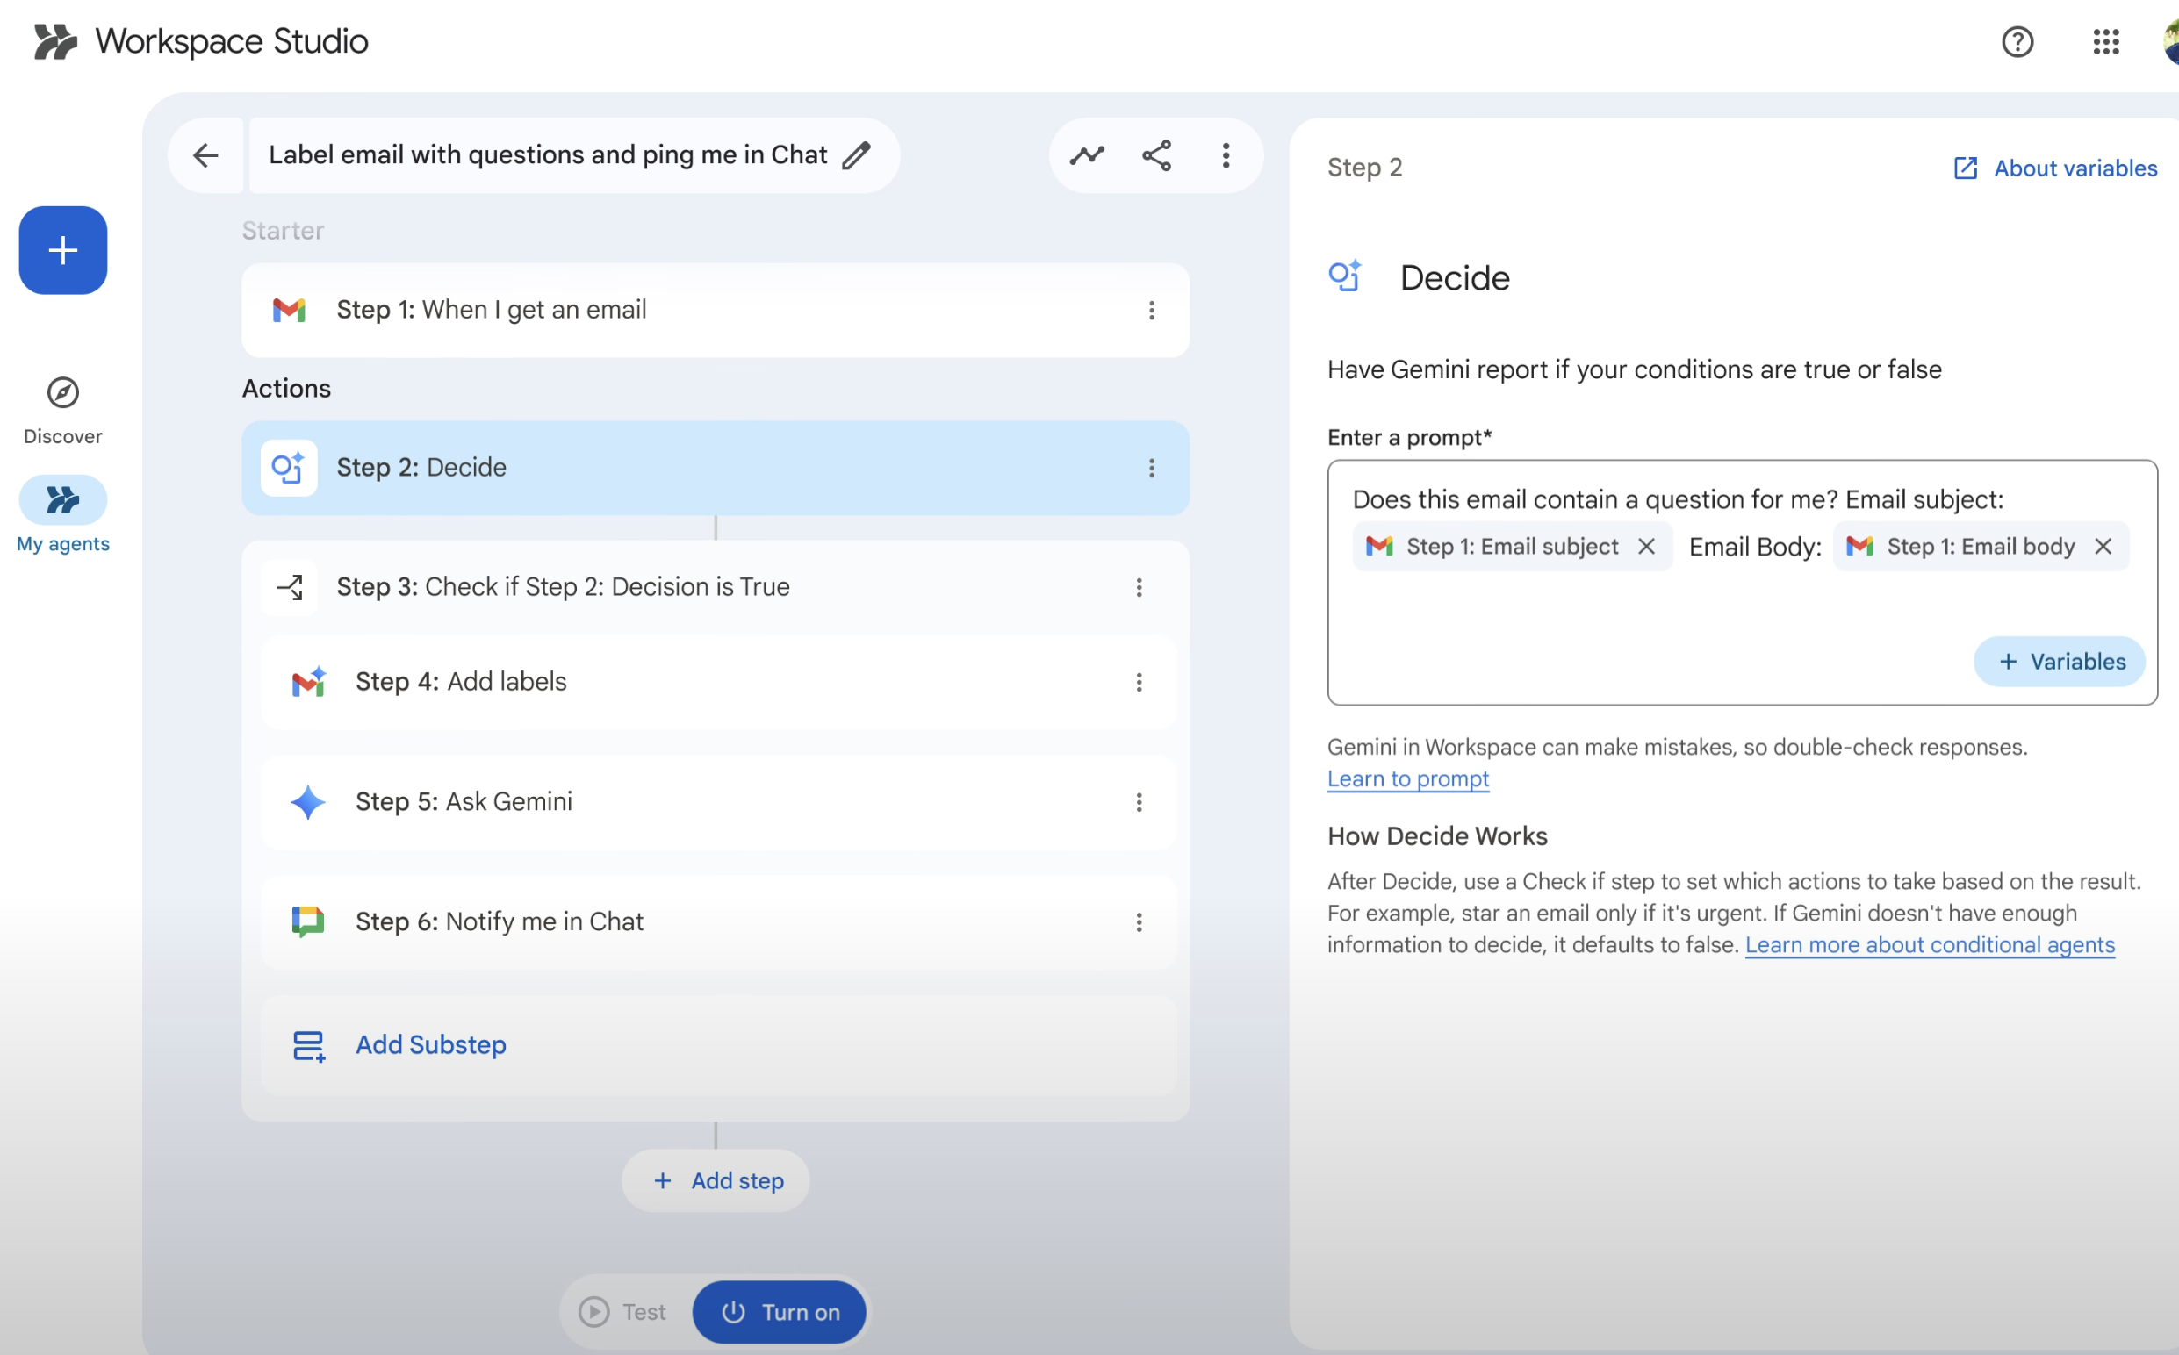Open options menu for Step 2 Decide

[x=1152, y=468]
